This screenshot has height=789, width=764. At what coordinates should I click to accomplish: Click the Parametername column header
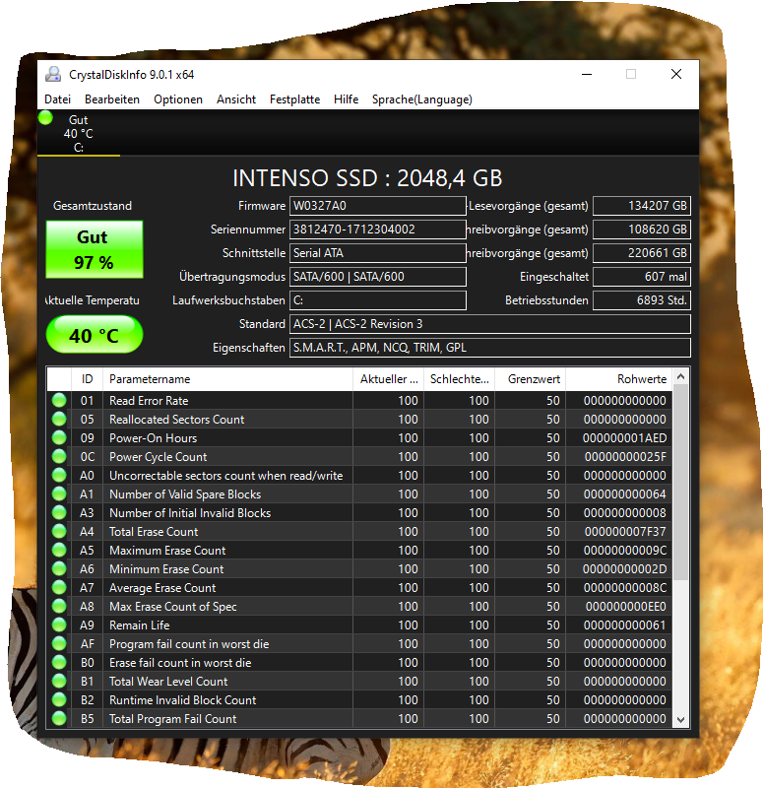coord(227,379)
